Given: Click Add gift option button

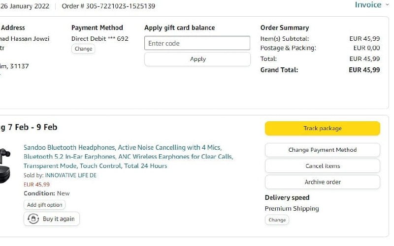Looking at the screenshot, I should click(44, 205).
